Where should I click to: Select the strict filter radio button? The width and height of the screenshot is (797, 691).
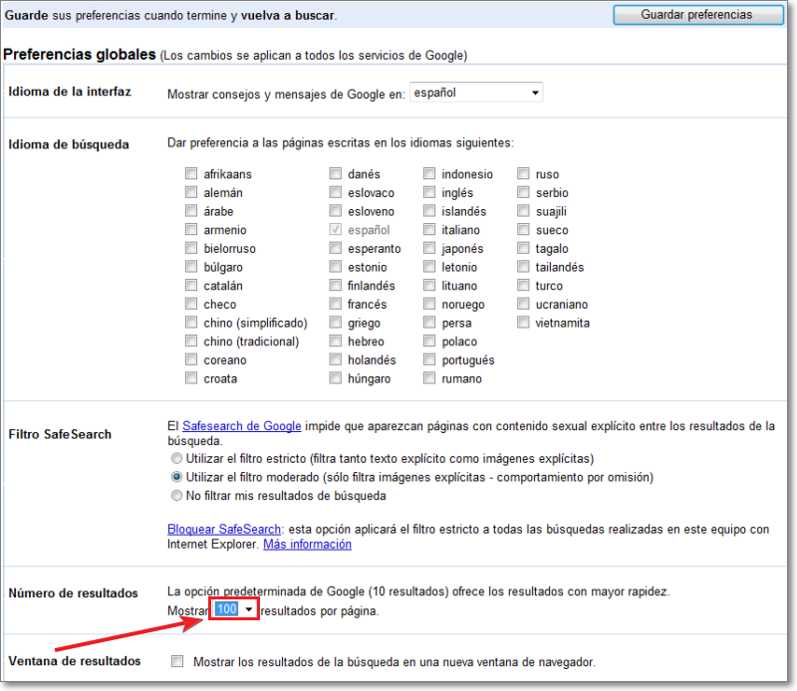pyautogui.click(x=176, y=458)
